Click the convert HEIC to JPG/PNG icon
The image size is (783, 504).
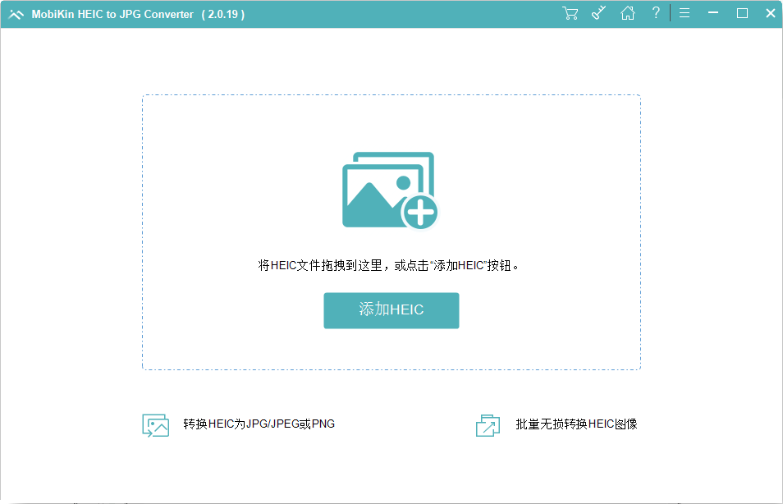pos(155,424)
